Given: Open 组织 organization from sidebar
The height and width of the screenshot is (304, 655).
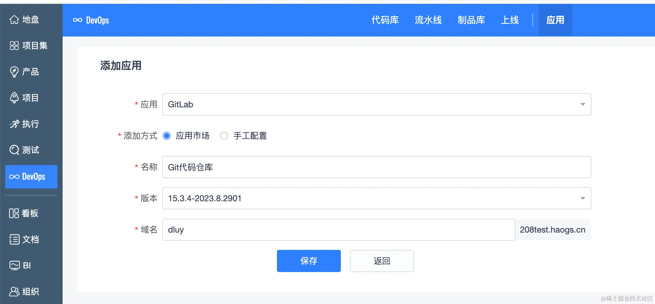Looking at the screenshot, I should (x=14, y=291).
